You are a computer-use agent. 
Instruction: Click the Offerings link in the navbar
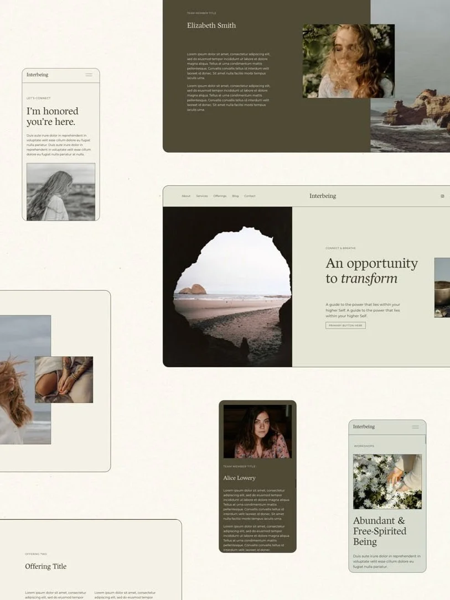pos(219,196)
